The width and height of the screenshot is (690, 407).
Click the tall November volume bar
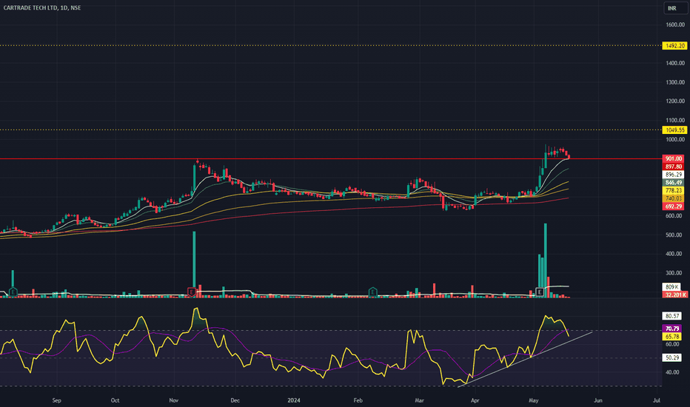pos(194,264)
